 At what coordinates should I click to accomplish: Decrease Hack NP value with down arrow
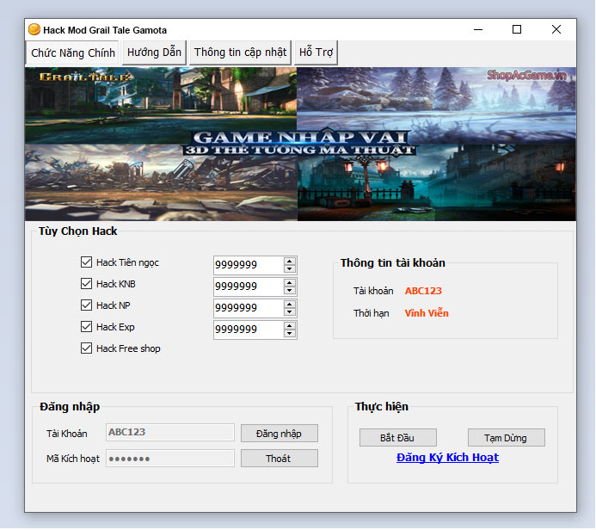click(290, 311)
